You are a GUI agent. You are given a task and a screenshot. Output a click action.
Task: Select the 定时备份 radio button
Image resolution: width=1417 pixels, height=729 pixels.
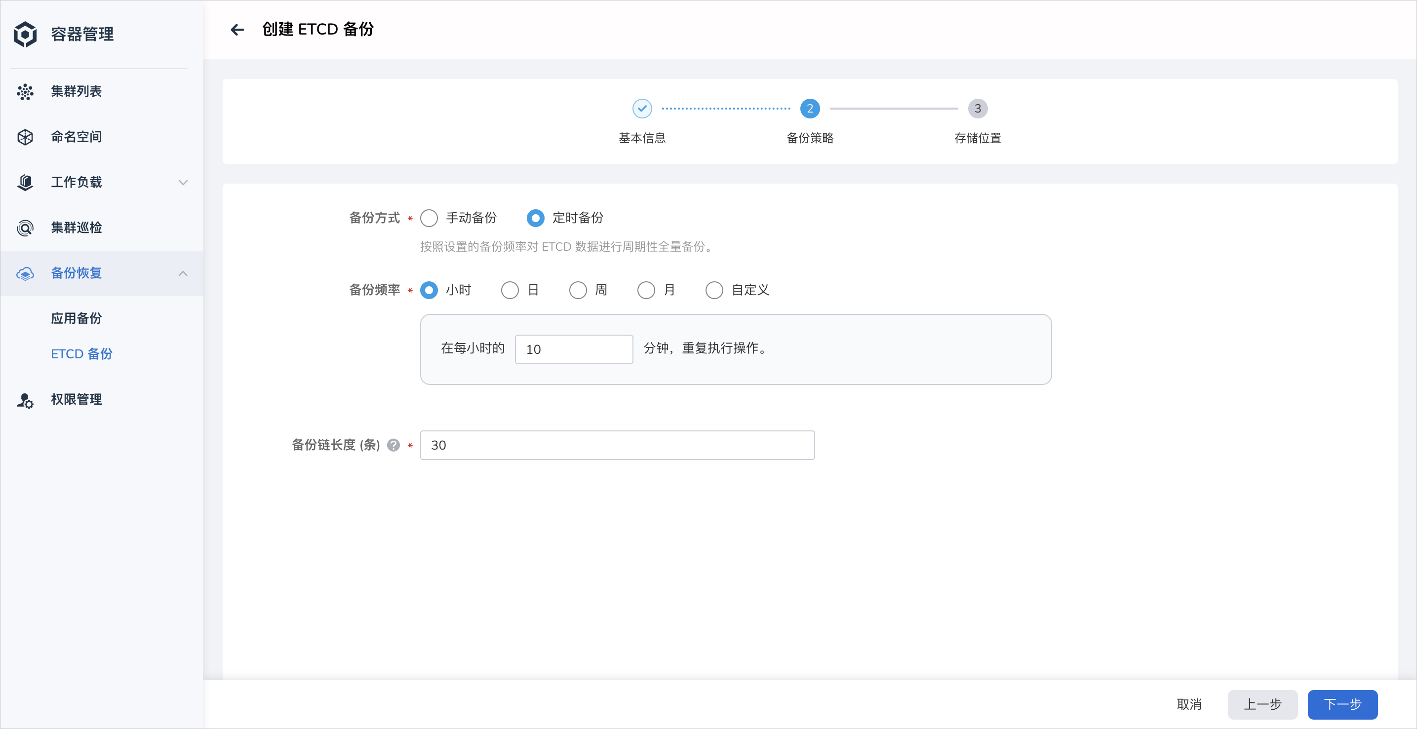535,218
